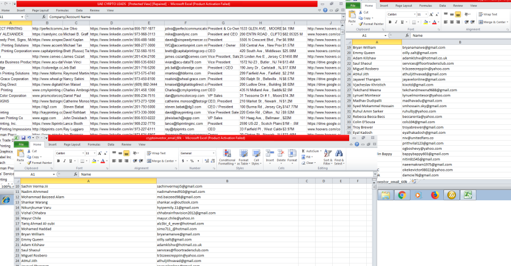Select the investor_email_60k sheet tab in right window
511x266 pixels.
[392, 181]
